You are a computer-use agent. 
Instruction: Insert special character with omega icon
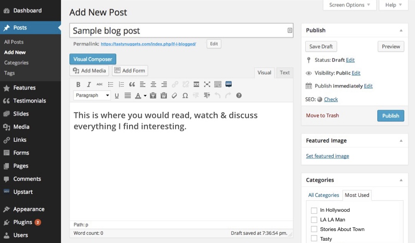pos(185,96)
